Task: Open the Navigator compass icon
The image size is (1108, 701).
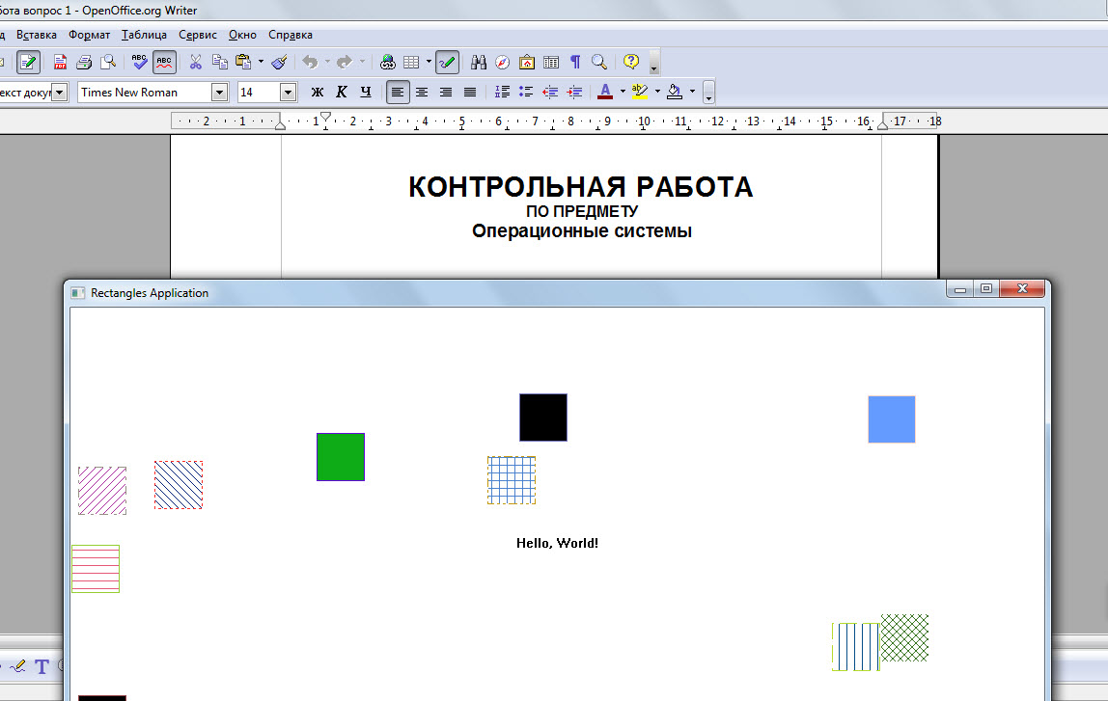Action: click(503, 62)
